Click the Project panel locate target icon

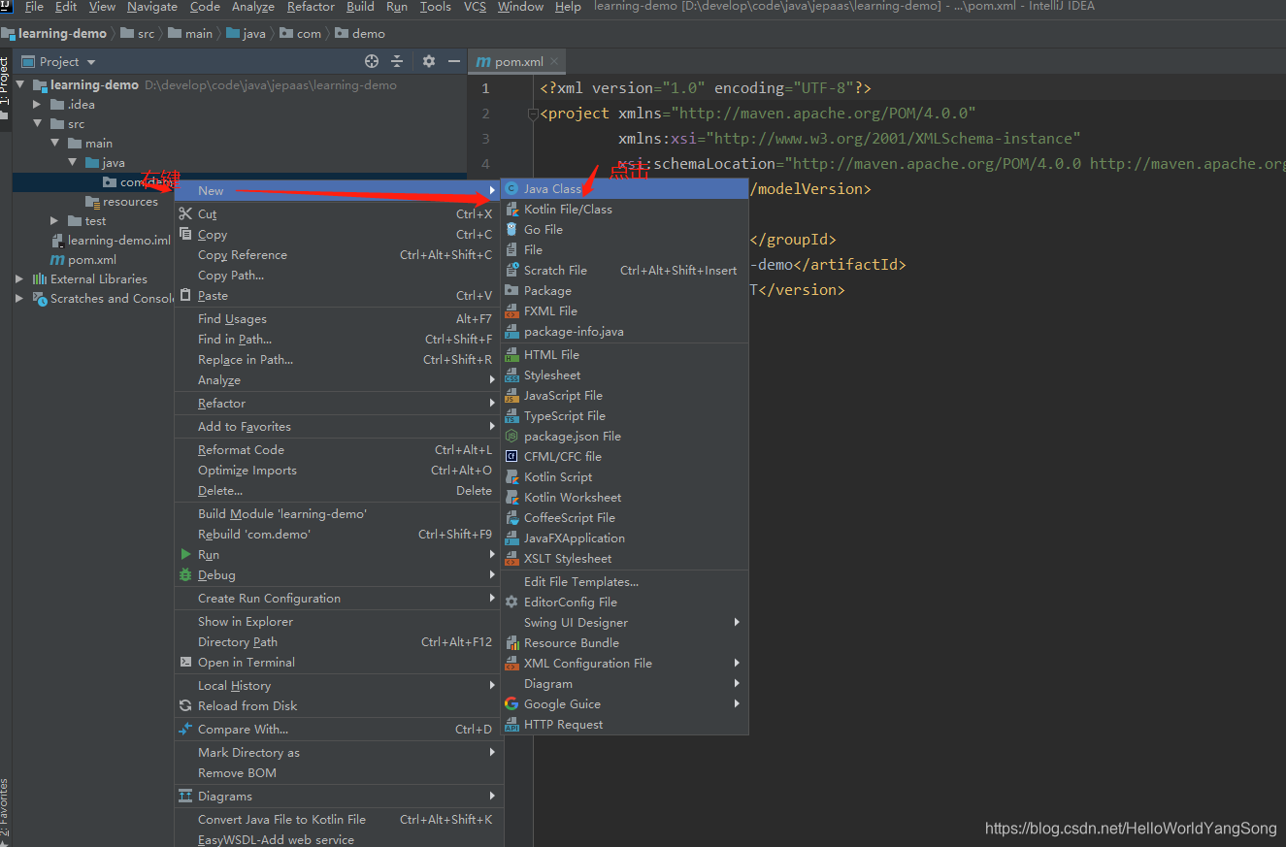click(372, 61)
